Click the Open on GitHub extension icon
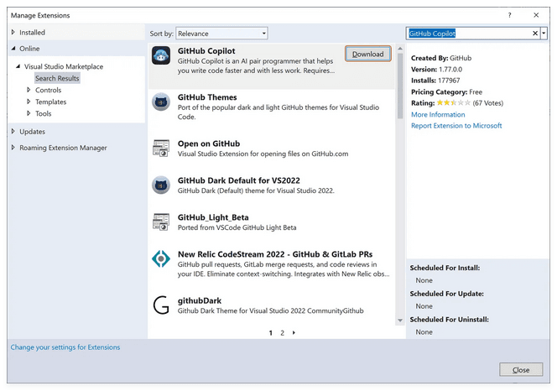Image resolution: width=557 pixels, height=391 pixels. pyautogui.click(x=161, y=149)
